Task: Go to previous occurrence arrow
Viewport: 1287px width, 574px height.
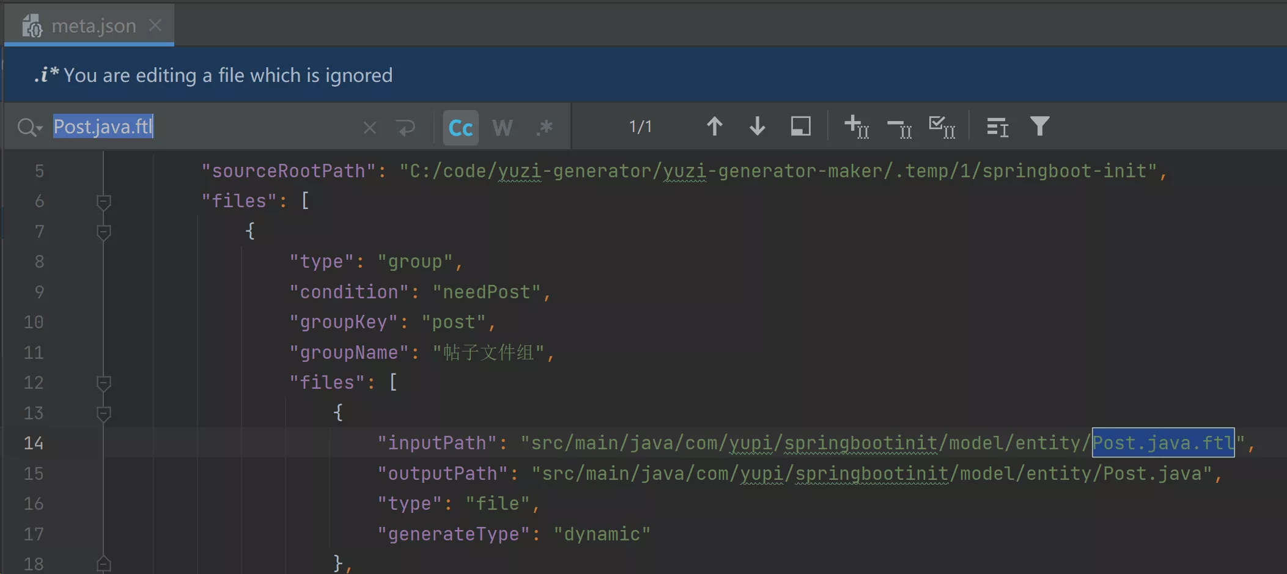Action: tap(714, 127)
